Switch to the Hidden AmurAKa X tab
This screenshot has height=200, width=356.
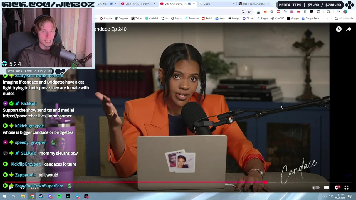click(253, 4)
